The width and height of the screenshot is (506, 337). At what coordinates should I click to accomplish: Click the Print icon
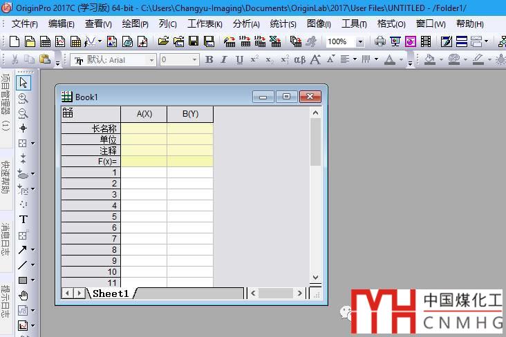click(x=380, y=41)
